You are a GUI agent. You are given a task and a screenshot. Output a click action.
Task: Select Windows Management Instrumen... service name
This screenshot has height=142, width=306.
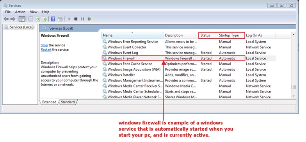point(135,80)
